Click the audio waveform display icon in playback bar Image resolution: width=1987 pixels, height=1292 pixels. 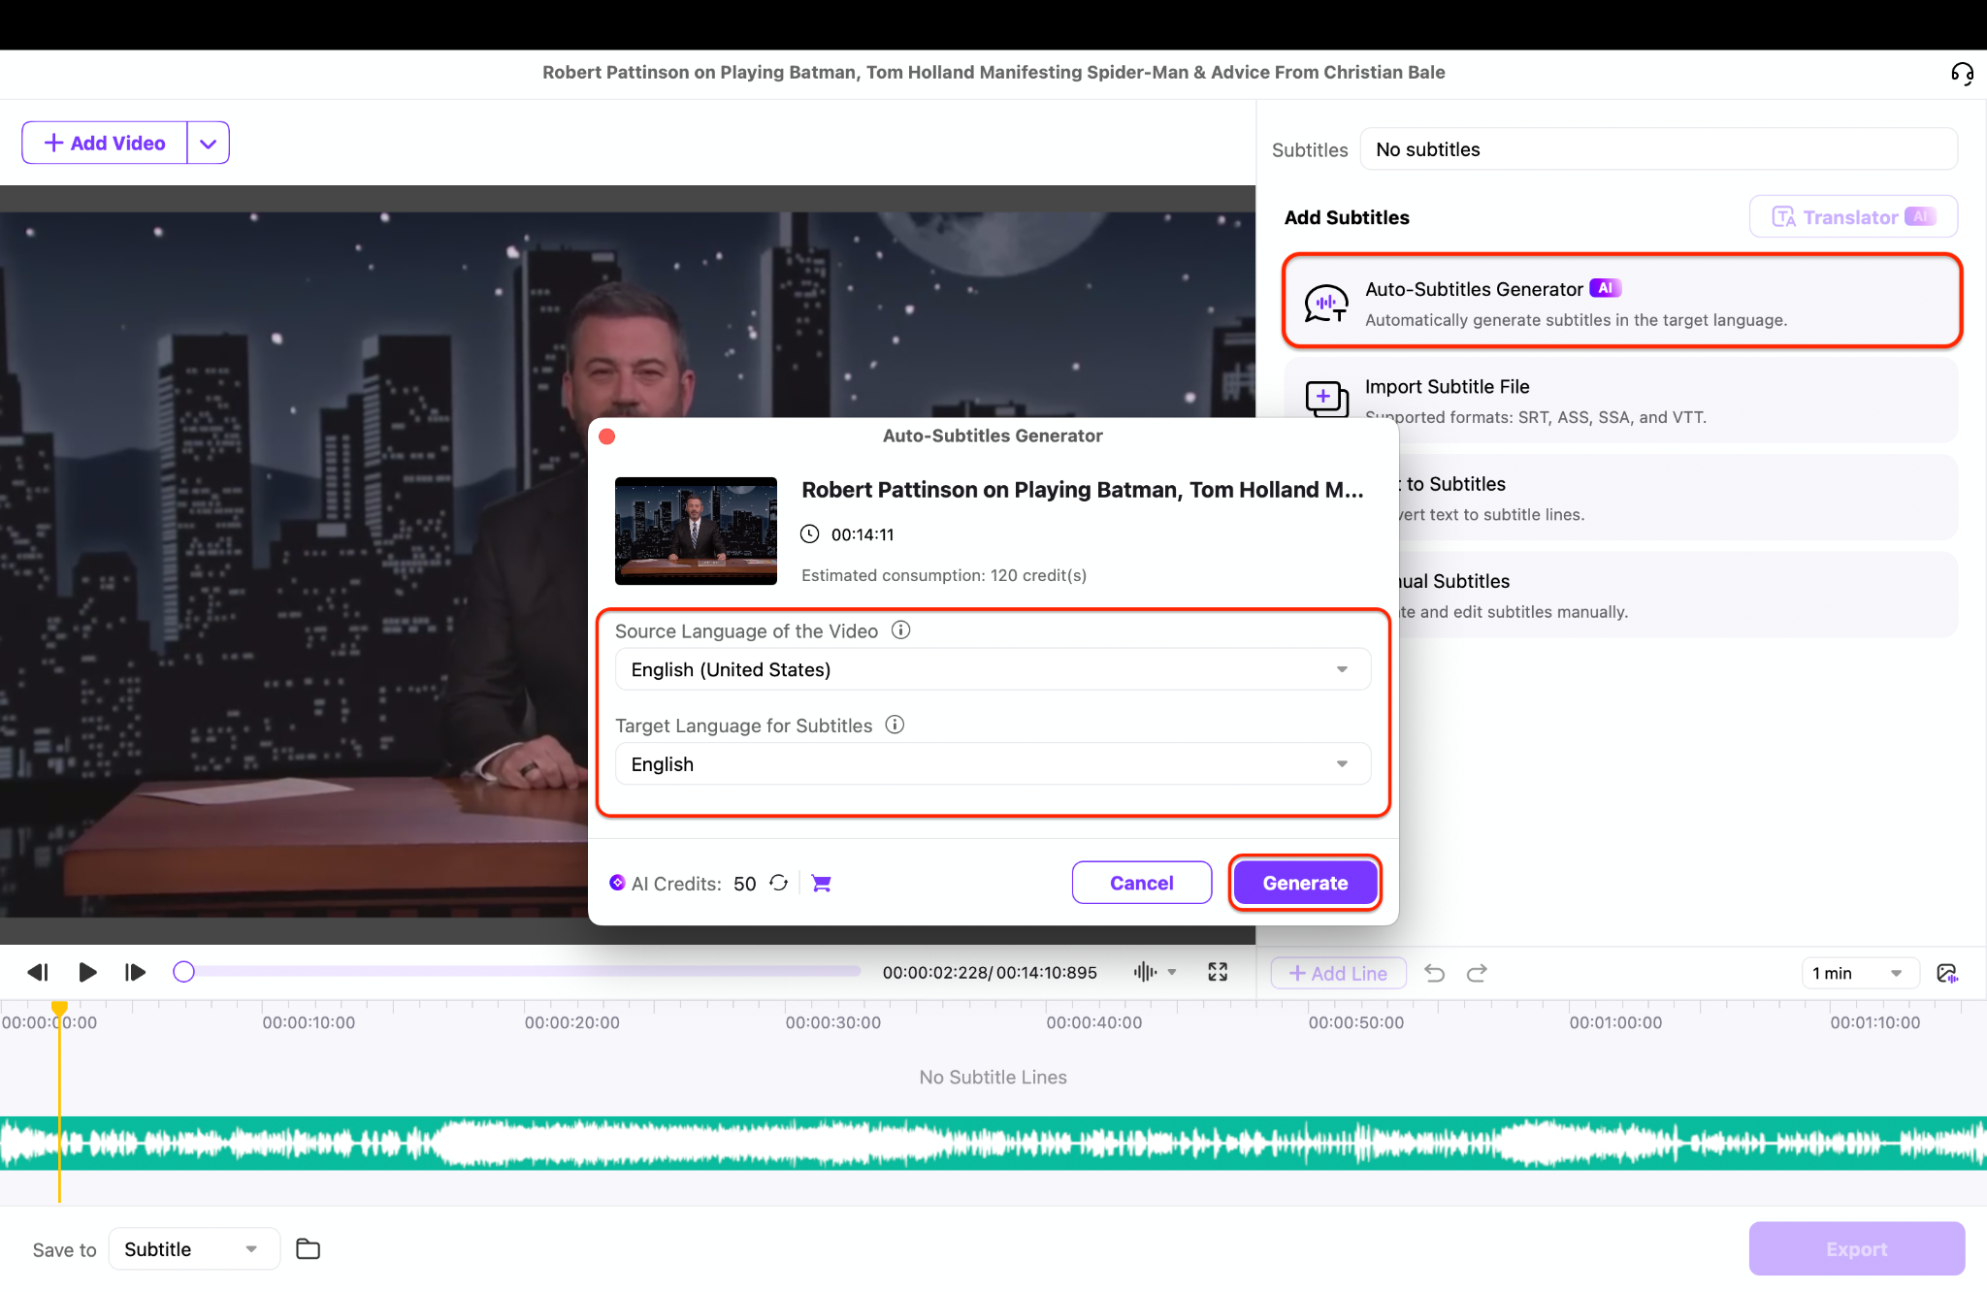[1146, 972]
